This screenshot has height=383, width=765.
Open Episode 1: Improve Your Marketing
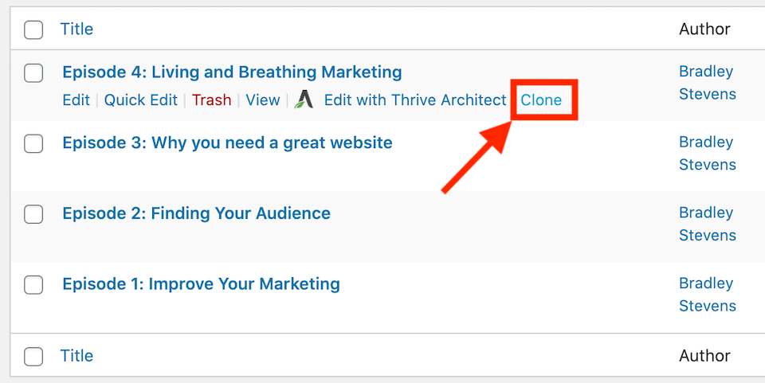point(201,284)
